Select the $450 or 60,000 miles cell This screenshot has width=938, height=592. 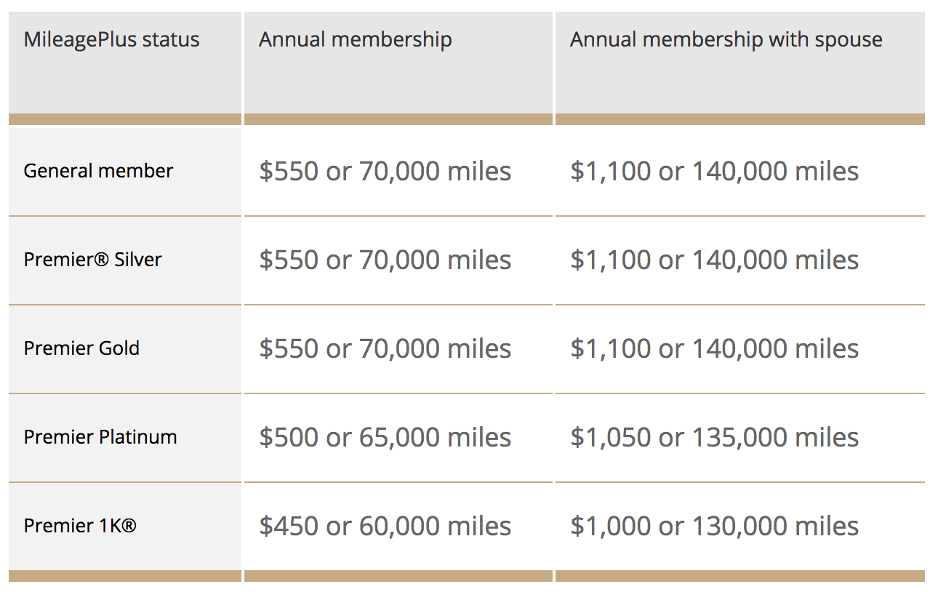click(385, 527)
